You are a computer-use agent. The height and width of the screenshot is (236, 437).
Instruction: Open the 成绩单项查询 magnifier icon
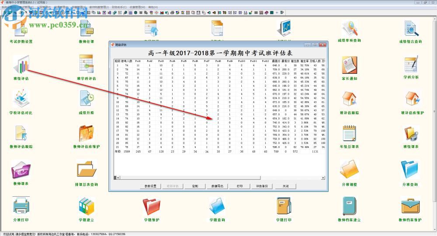350,28
